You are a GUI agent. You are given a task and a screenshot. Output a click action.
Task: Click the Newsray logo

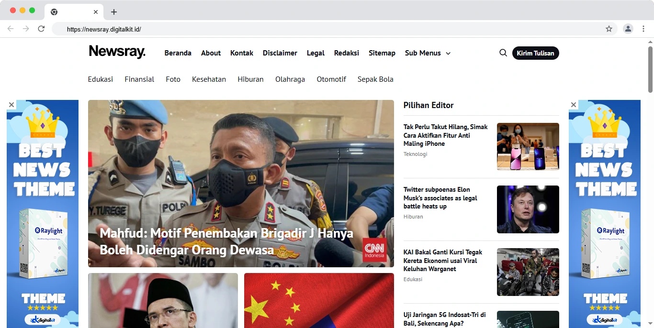click(x=117, y=52)
